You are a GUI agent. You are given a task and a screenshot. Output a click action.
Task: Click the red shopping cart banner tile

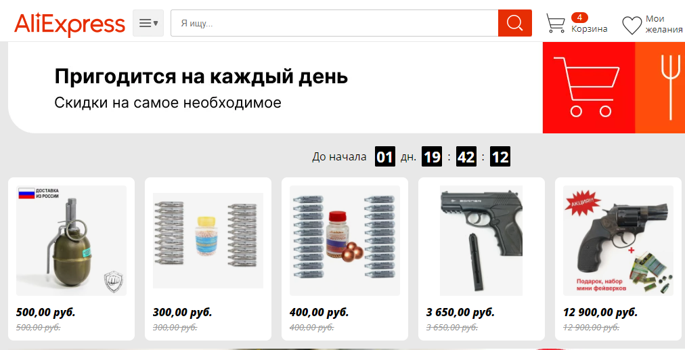click(588, 87)
